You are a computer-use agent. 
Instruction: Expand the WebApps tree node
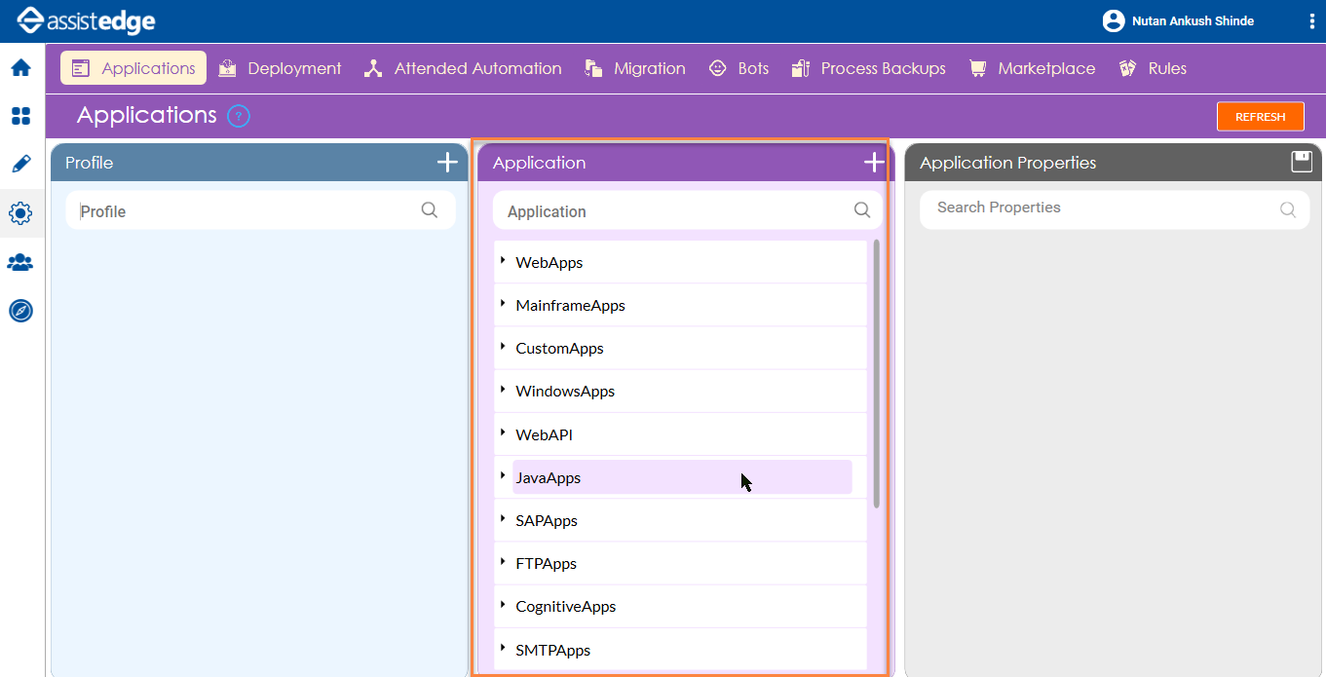click(503, 261)
